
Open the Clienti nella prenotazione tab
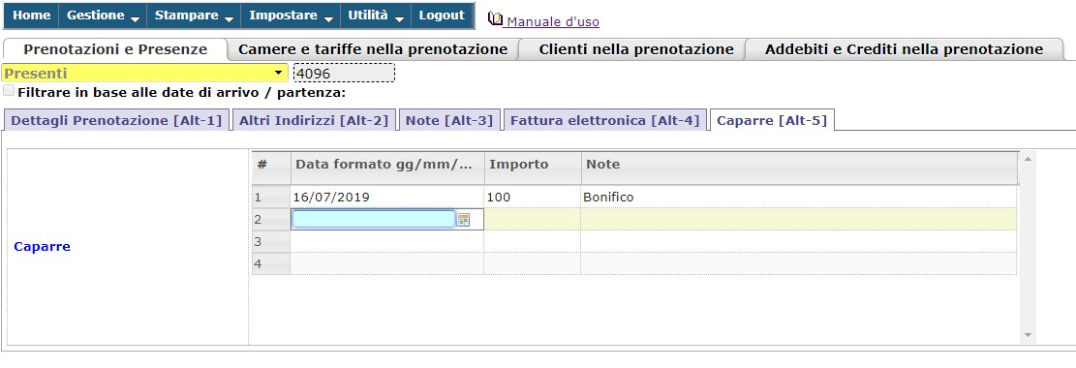636,49
